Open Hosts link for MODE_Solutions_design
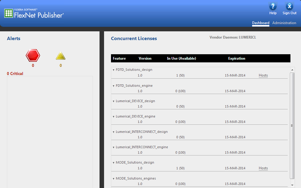This screenshot has width=301, height=188. point(263,168)
